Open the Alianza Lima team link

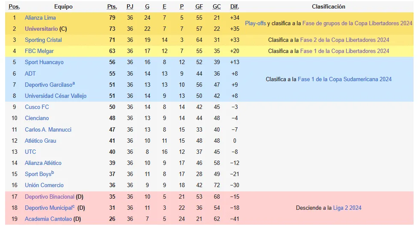tap(40, 18)
